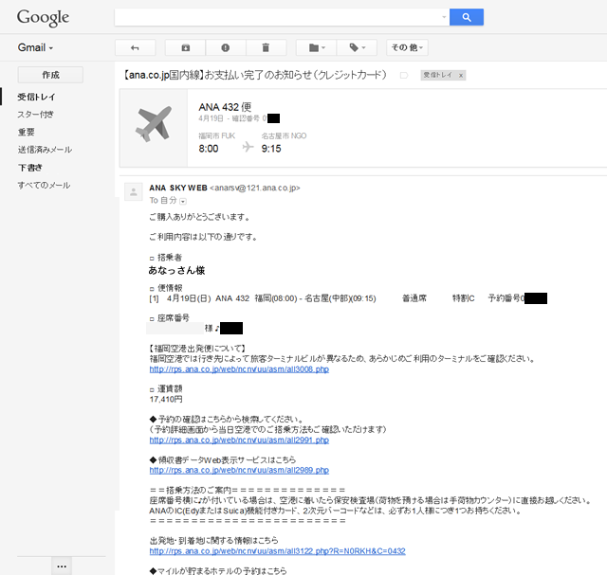
Task: Click the 作成 compose button
Action: pos(50,75)
